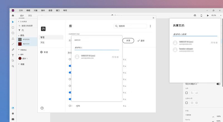This screenshot has height=122, width=223.
Task: Open the 文件 menu
Action: (21, 10)
